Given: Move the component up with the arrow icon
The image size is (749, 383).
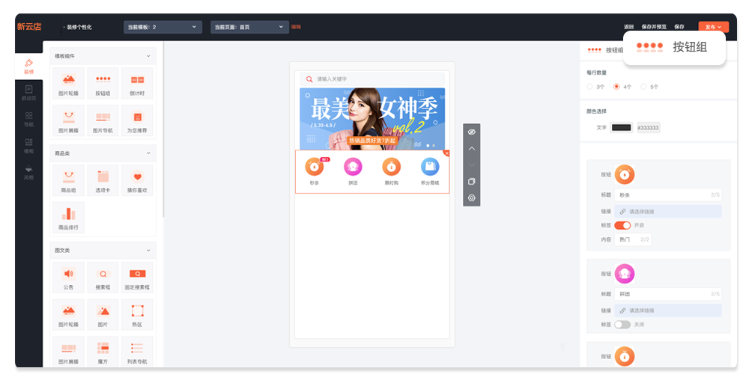Looking at the screenshot, I should tap(471, 148).
